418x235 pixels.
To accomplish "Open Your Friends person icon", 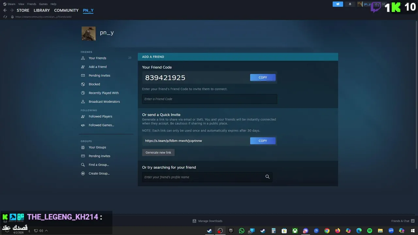I will [83, 58].
